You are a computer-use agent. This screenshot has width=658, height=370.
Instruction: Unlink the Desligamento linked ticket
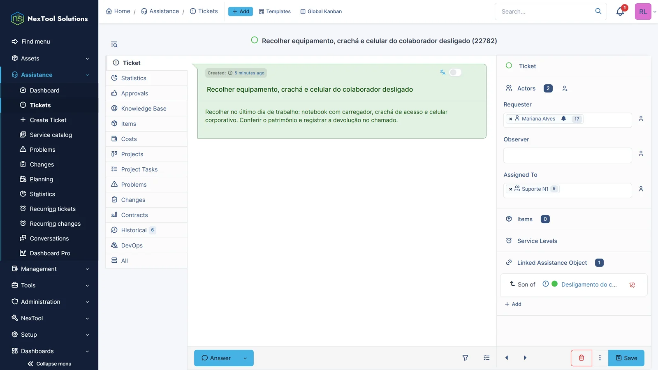pyautogui.click(x=633, y=284)
